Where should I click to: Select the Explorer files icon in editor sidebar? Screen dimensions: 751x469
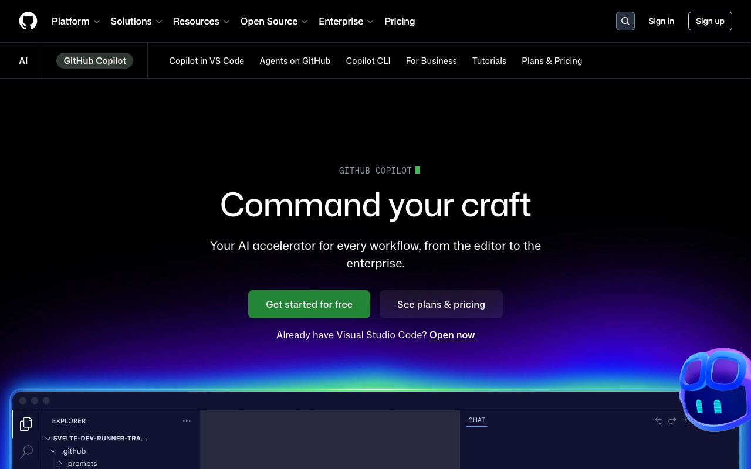[x=26, y=424]
